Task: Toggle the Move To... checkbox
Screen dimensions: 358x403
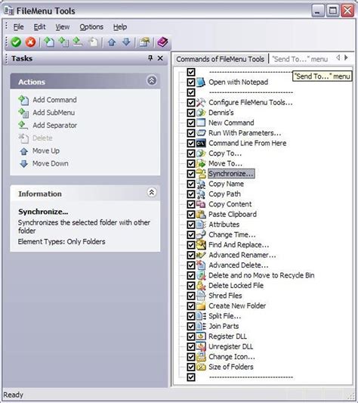Action: 191,163
